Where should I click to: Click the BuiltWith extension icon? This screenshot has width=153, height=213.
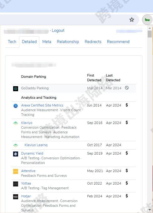[x=147, y=20]
